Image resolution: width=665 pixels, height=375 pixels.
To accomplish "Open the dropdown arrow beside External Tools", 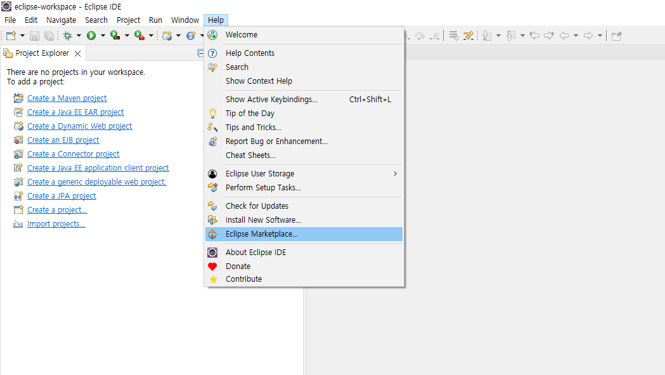I will point(151,36).
